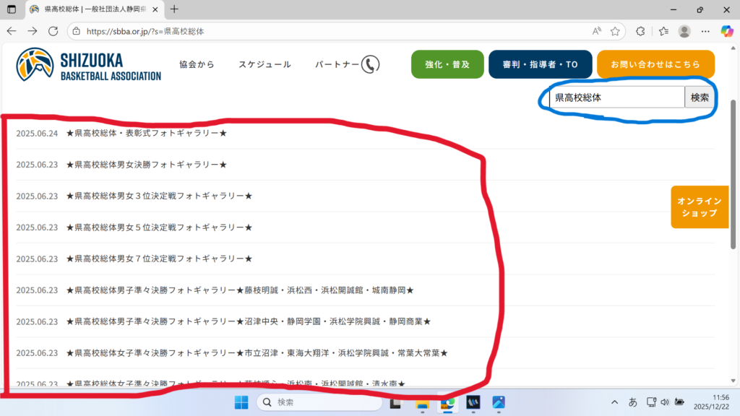Screen dimensions: 740x416
Task: Open the Edge settings and more menu
Action: [706, 31]
